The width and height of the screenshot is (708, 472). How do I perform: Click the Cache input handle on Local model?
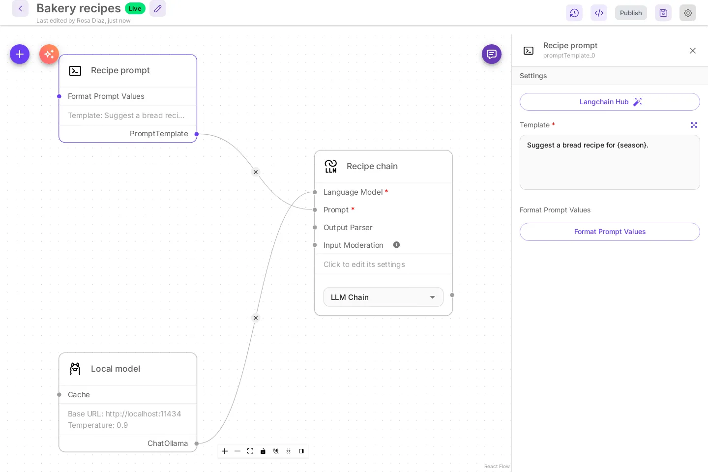click(59, 394)
